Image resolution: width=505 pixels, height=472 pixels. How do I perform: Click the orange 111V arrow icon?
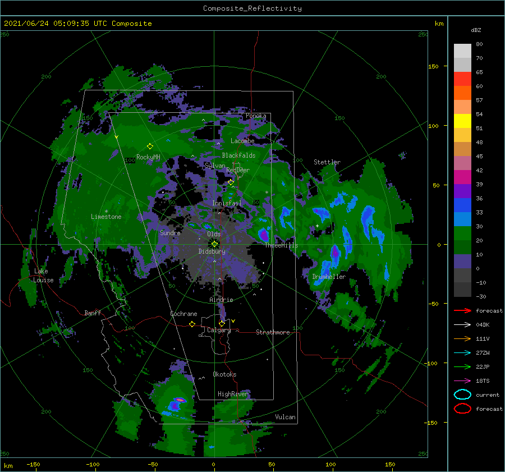point(462,338)
